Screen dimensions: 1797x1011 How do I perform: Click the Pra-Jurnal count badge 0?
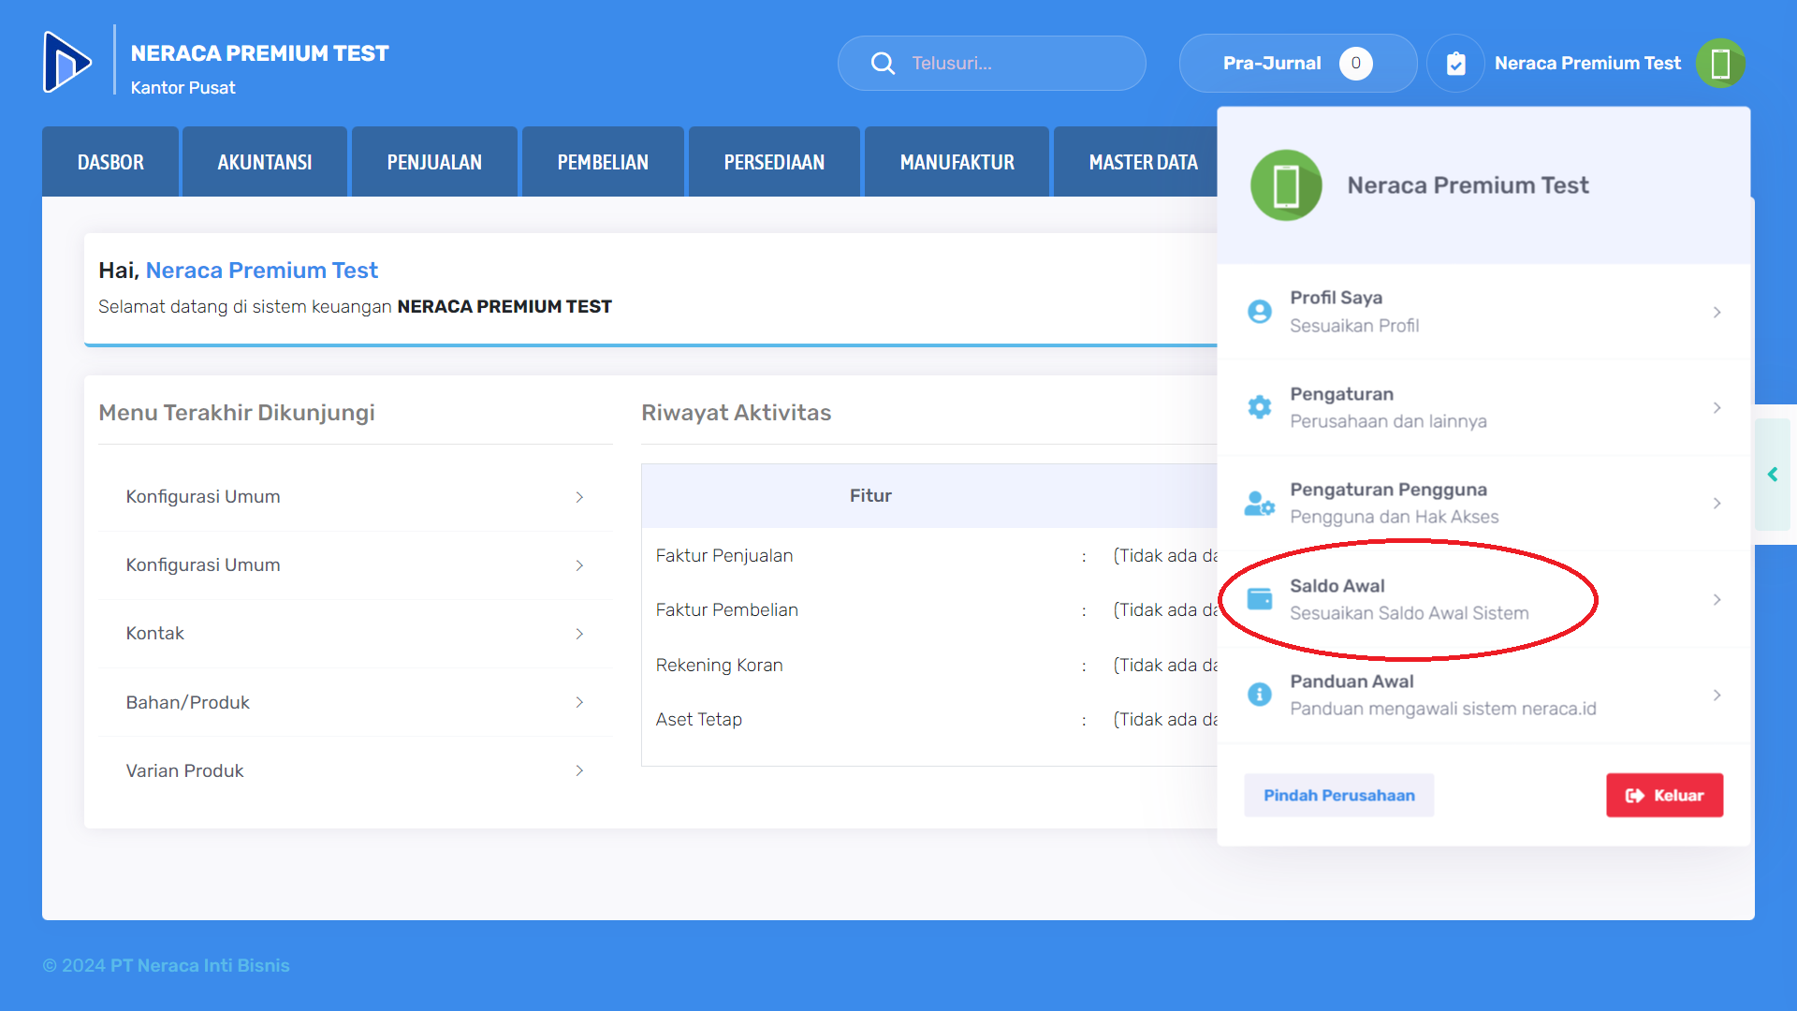tap(1355, 63)
